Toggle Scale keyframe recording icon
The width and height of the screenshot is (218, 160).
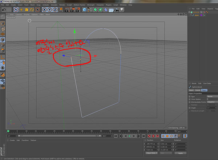tap(167, 136)
